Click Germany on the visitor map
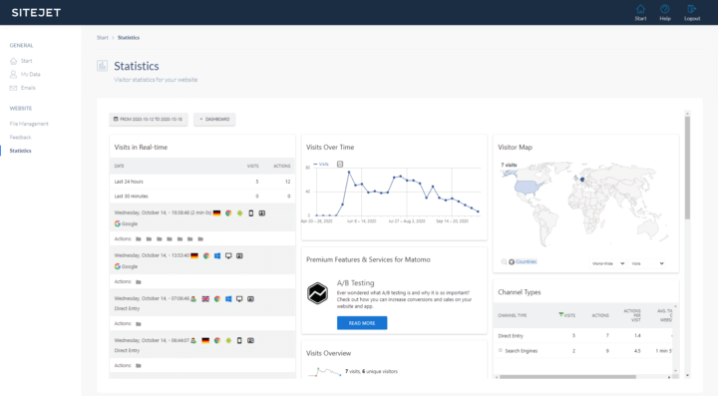The image size is (718, 396). (x=582, y=180)
